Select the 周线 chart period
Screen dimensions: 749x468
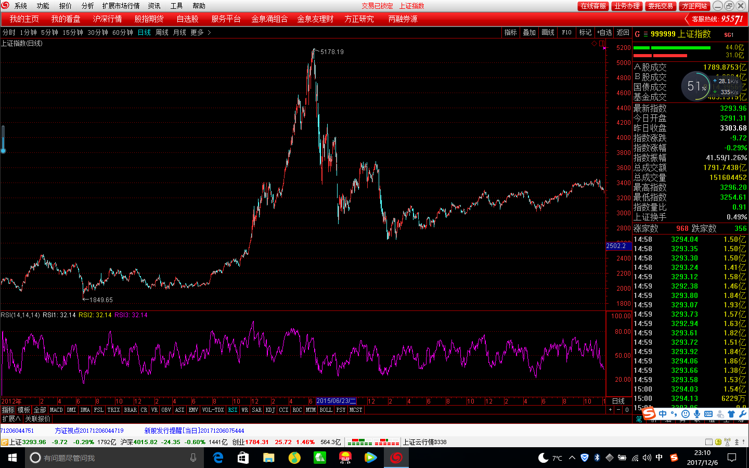162,32
